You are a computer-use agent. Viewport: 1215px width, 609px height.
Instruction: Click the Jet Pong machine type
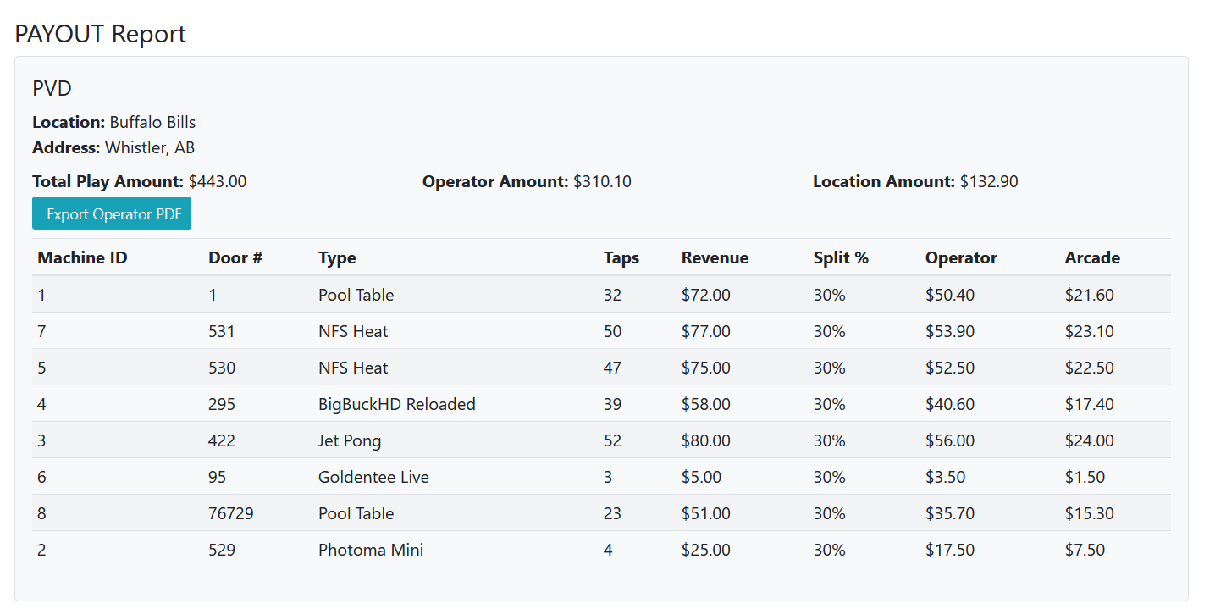[x=350, y=440]
